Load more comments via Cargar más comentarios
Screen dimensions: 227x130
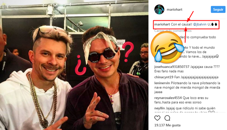coord(173,31)
